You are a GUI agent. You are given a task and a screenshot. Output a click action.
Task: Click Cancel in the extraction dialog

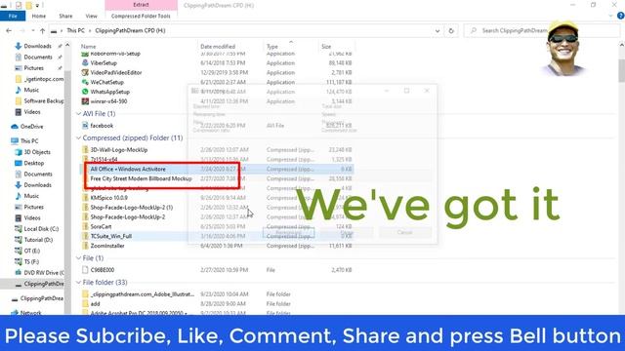405,232
